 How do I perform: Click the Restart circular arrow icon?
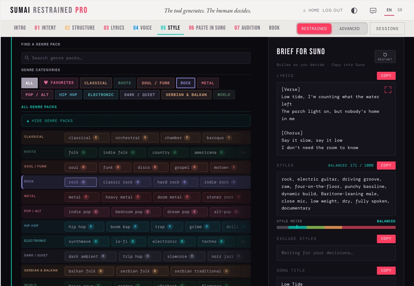pyautogui.click(x=385, y=55)
